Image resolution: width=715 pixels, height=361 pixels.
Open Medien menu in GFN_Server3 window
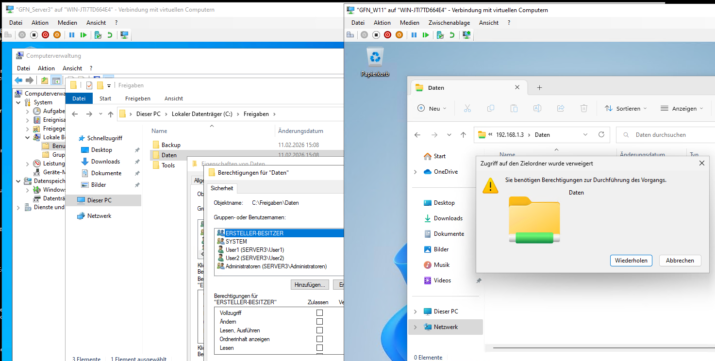(x=67, y=23)
